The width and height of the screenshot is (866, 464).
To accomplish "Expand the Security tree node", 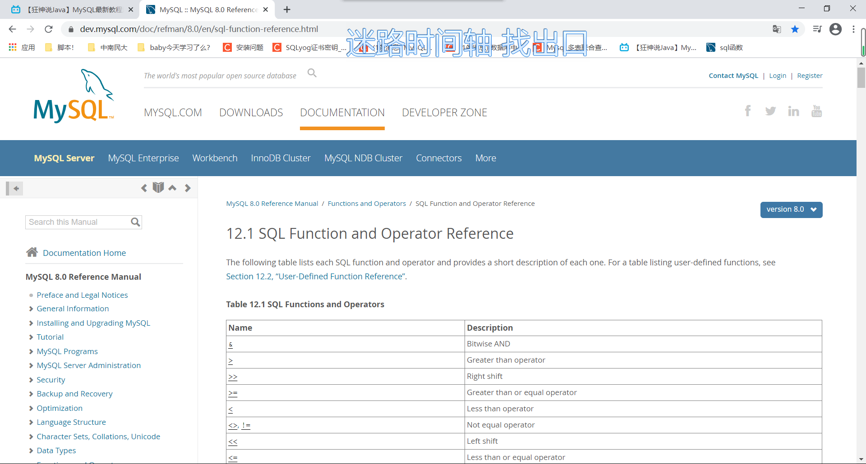I will click(x=31, y=380).
